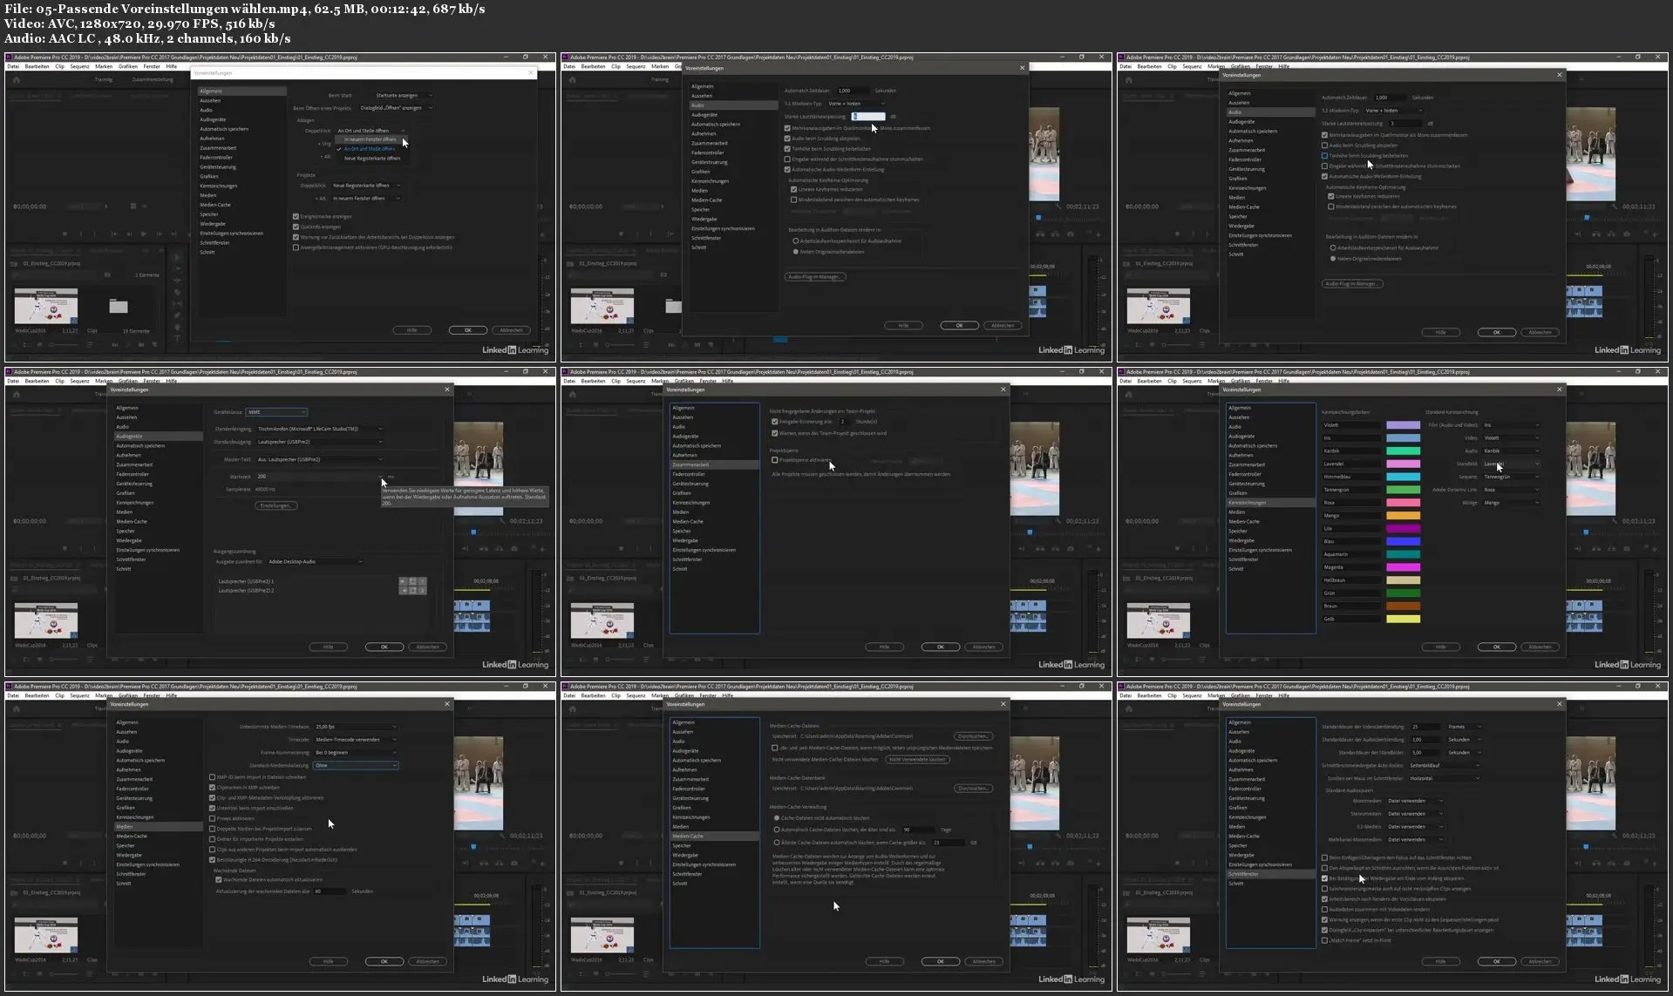1673x996 pixels.
Task: Choose In neuem Fenster öffnen option in open dropdown
Action: point(371,139)
